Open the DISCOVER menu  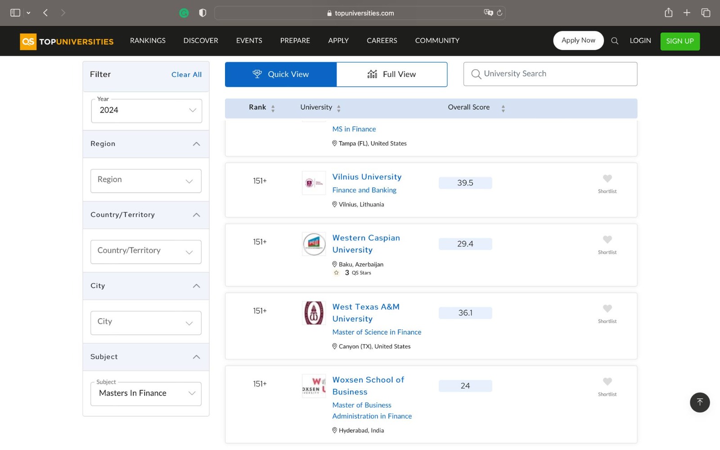coord(201,40)
